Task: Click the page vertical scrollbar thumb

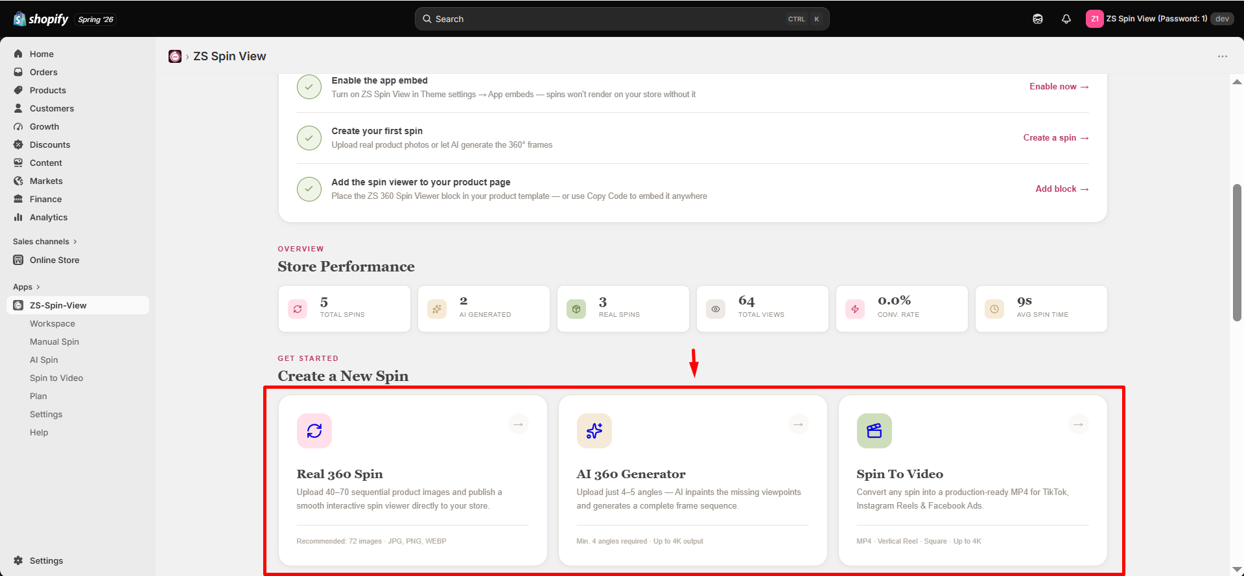Action: point(1237,253)
